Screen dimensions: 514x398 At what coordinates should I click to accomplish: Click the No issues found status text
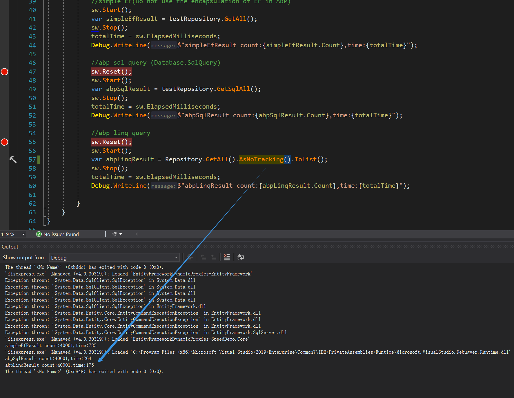(x=61, y=234)
